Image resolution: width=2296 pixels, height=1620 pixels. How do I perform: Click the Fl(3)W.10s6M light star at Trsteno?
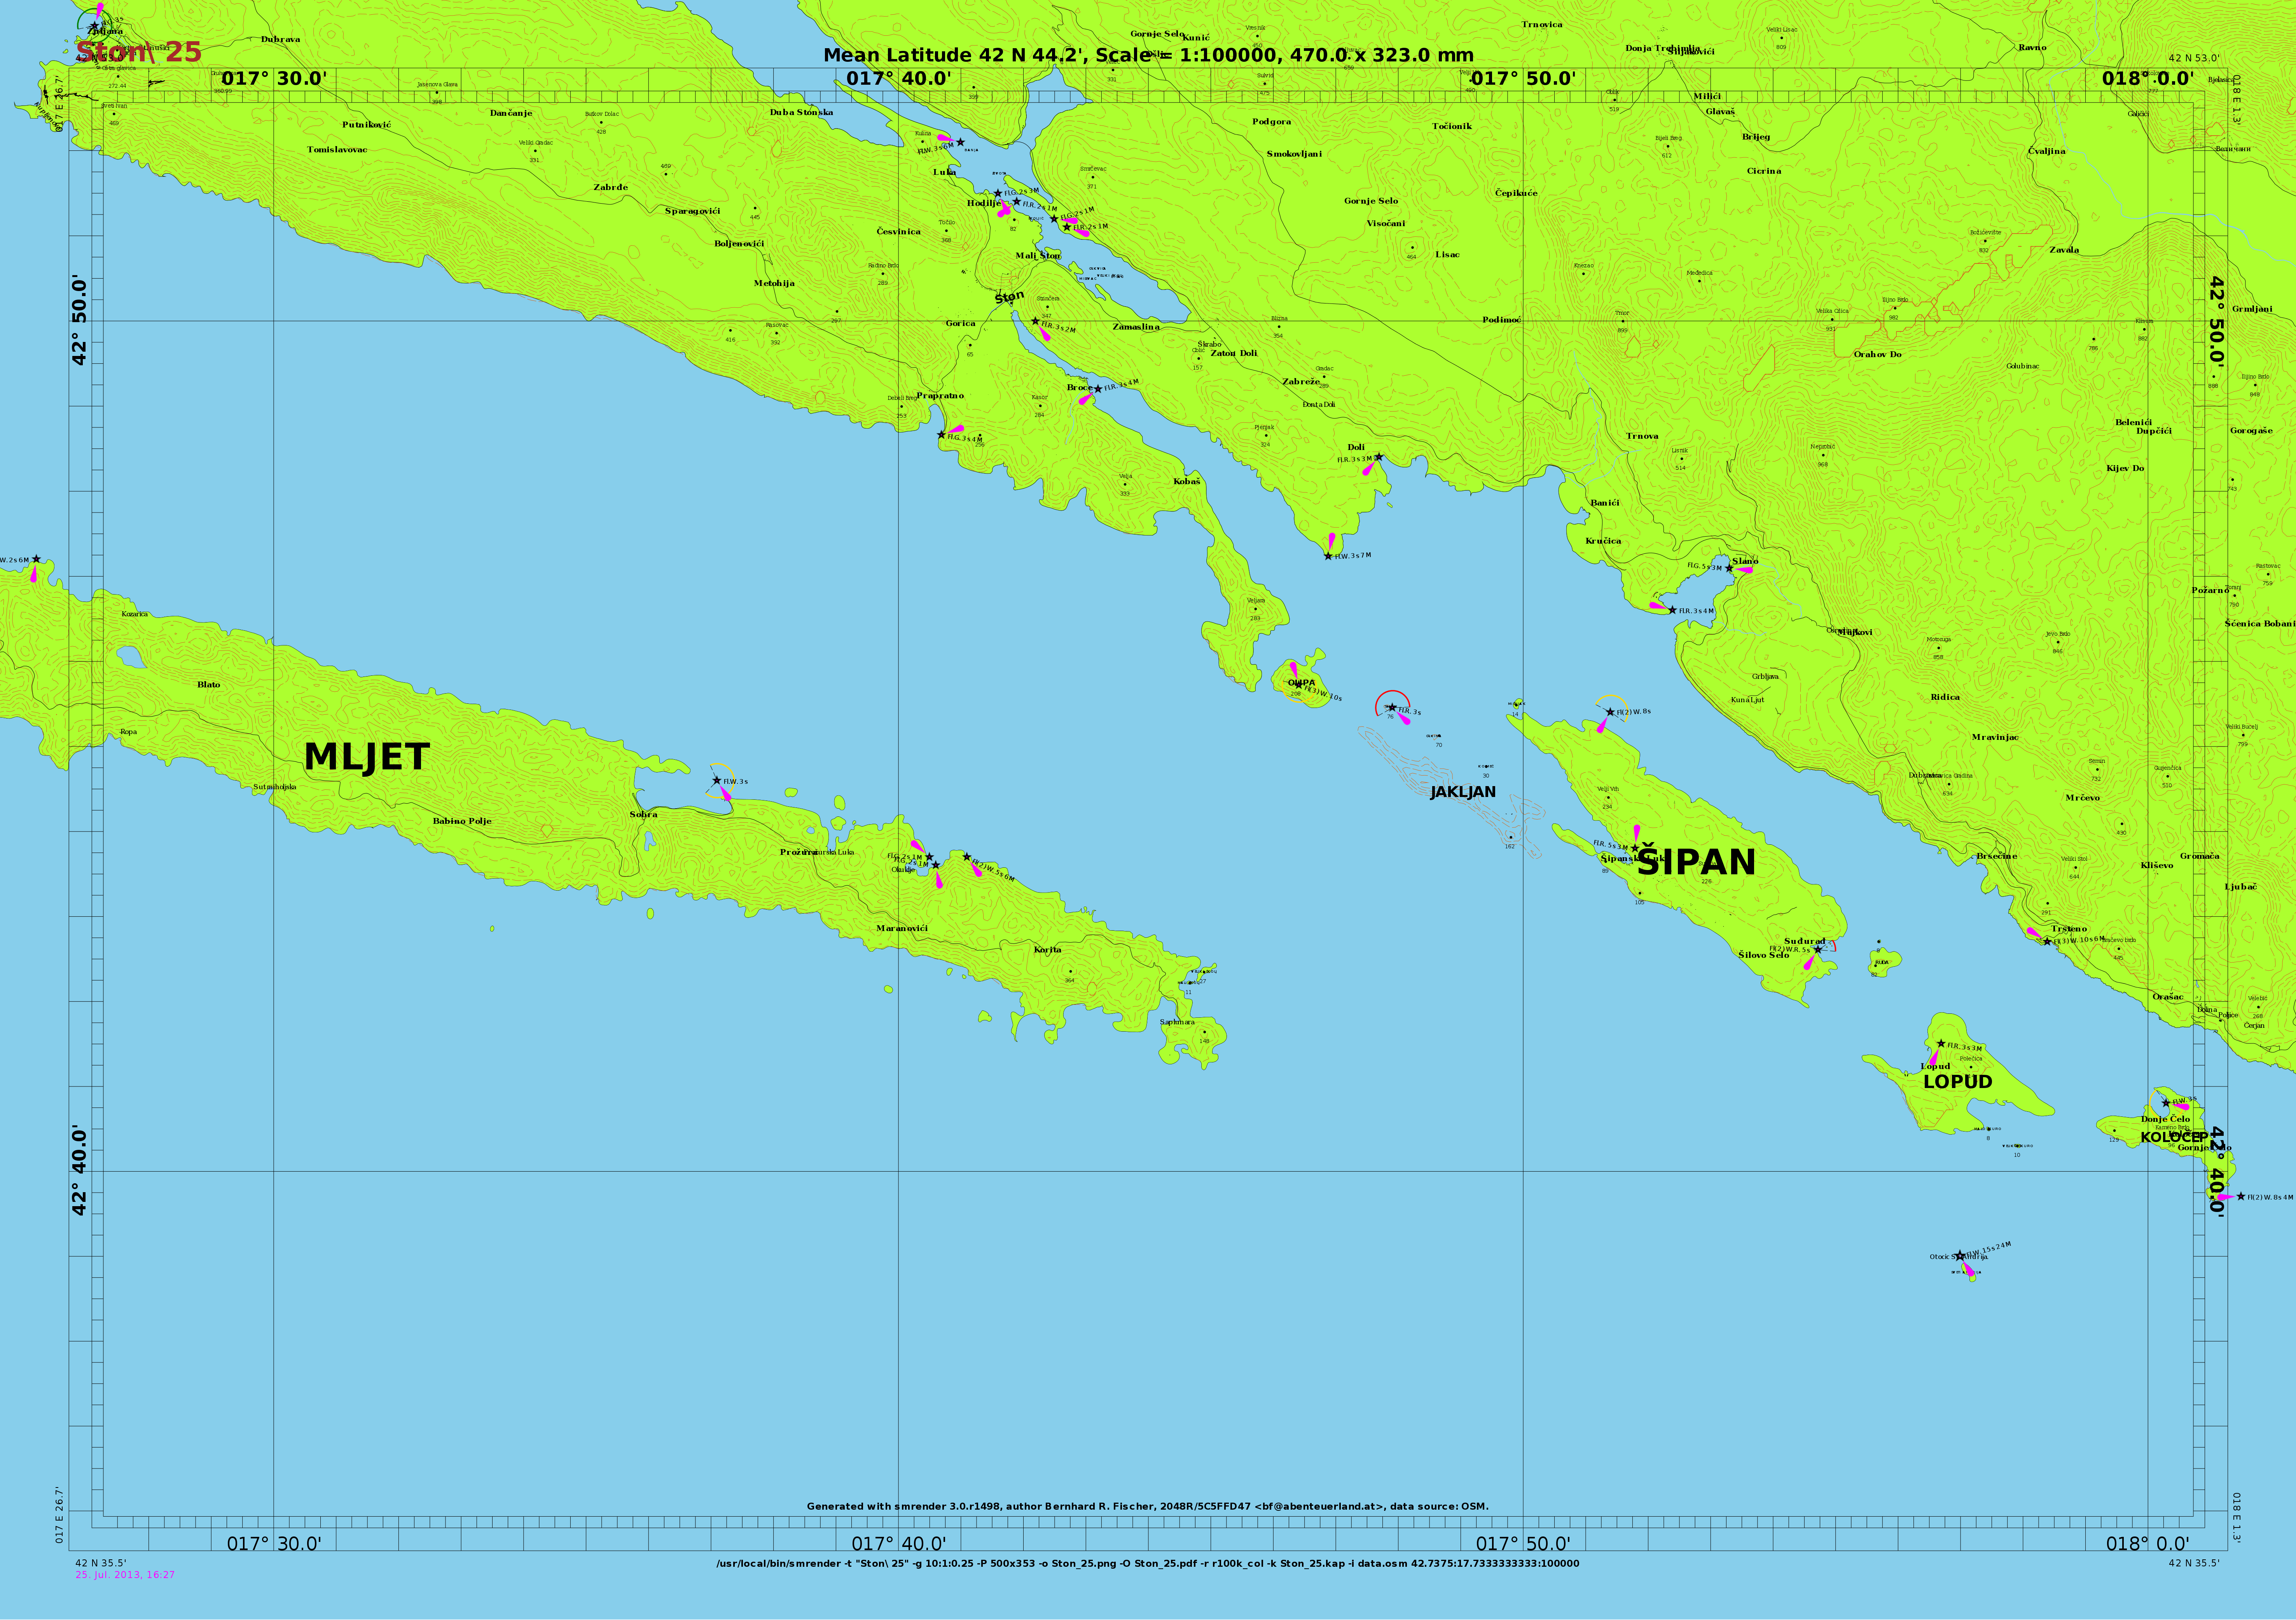[2047, 942]
